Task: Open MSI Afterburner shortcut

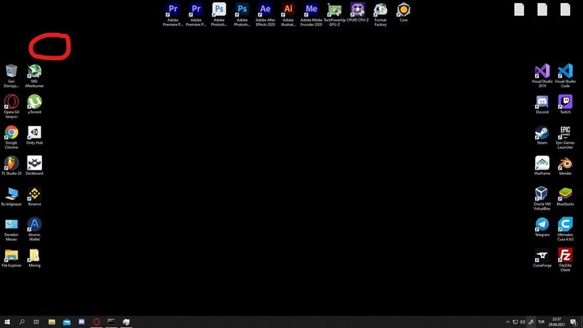Action: tap(34, 76)
